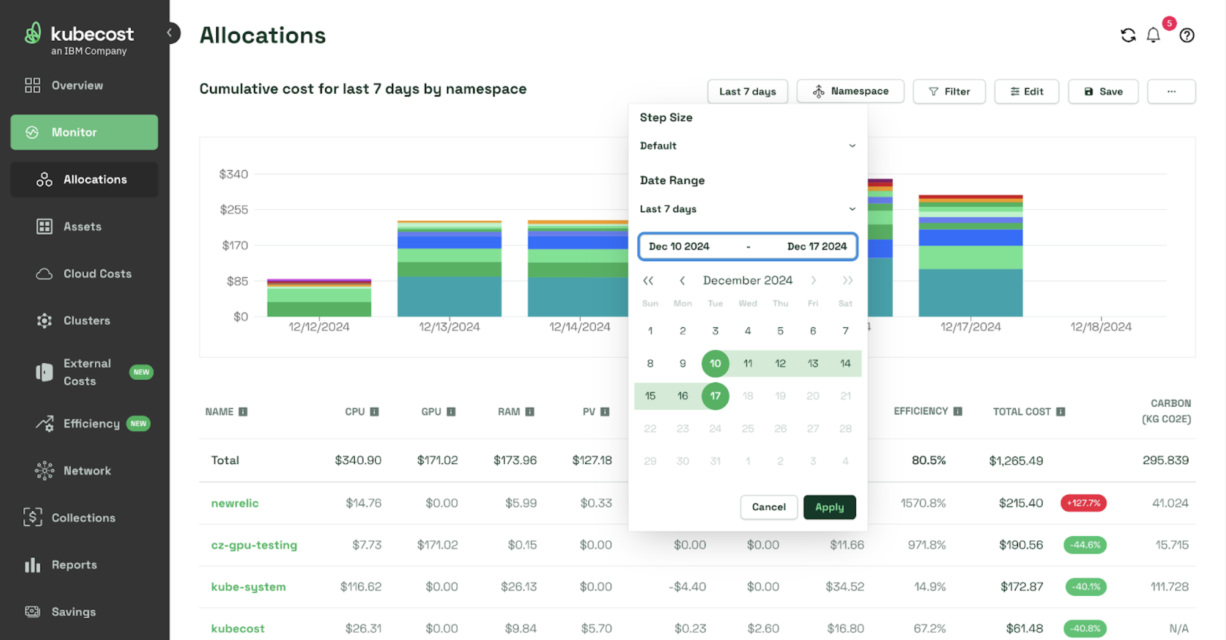The height and width of the screenshot is (640, 1226).
Task: Select December 14 on the calendar
Action: (x=845, y=363)
